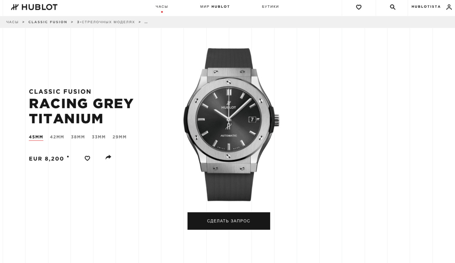Select the 42MM size option
The height and width of the screenshot is (263, 455).
(x=57, y=137)
